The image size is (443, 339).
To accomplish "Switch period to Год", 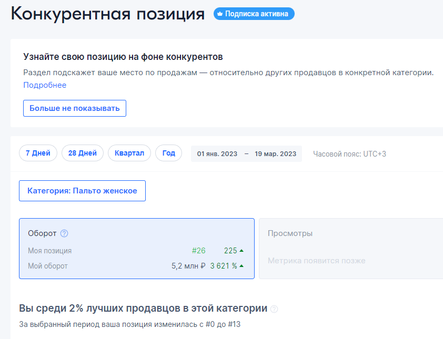I will (168, 152).
